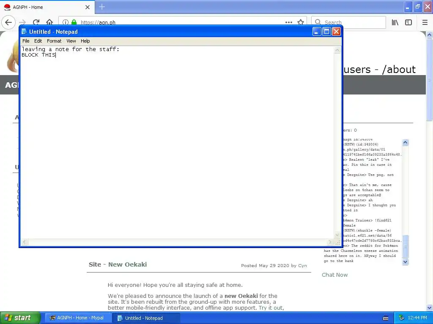Open the New Oekaki post title
This screenshot has width=433, height=324.
(127, 265)
